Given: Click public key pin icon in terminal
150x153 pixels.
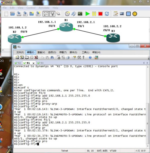Looking at the screenshot, I should 83,57.
